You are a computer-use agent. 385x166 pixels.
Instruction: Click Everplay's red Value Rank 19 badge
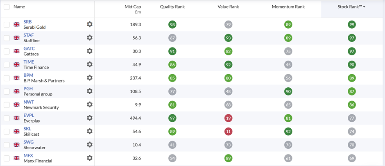coord(228,118)
